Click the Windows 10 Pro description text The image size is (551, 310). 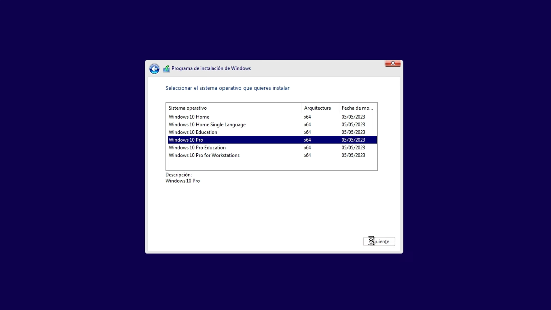[183, 181]
